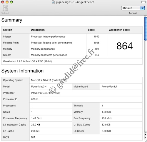
Task: Click the 'System Information' heading
Action: tap(22, 71)
